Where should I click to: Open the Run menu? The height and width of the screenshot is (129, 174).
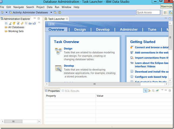[57, 7]
